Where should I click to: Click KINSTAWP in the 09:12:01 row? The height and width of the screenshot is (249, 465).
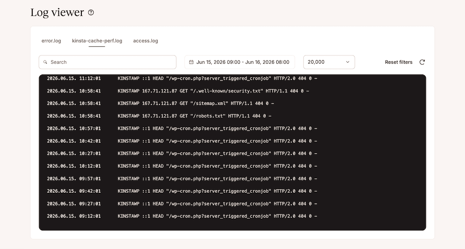point(129,216)
